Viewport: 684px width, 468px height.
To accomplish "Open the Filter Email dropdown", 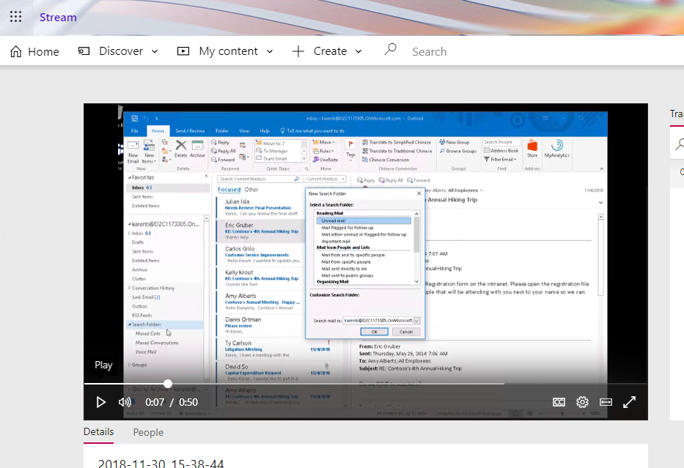I will (500, 160).
